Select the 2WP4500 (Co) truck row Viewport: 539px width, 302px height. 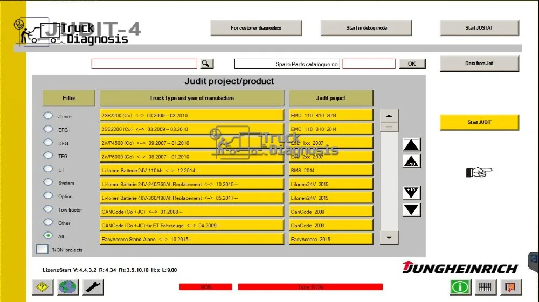[192, 143]
